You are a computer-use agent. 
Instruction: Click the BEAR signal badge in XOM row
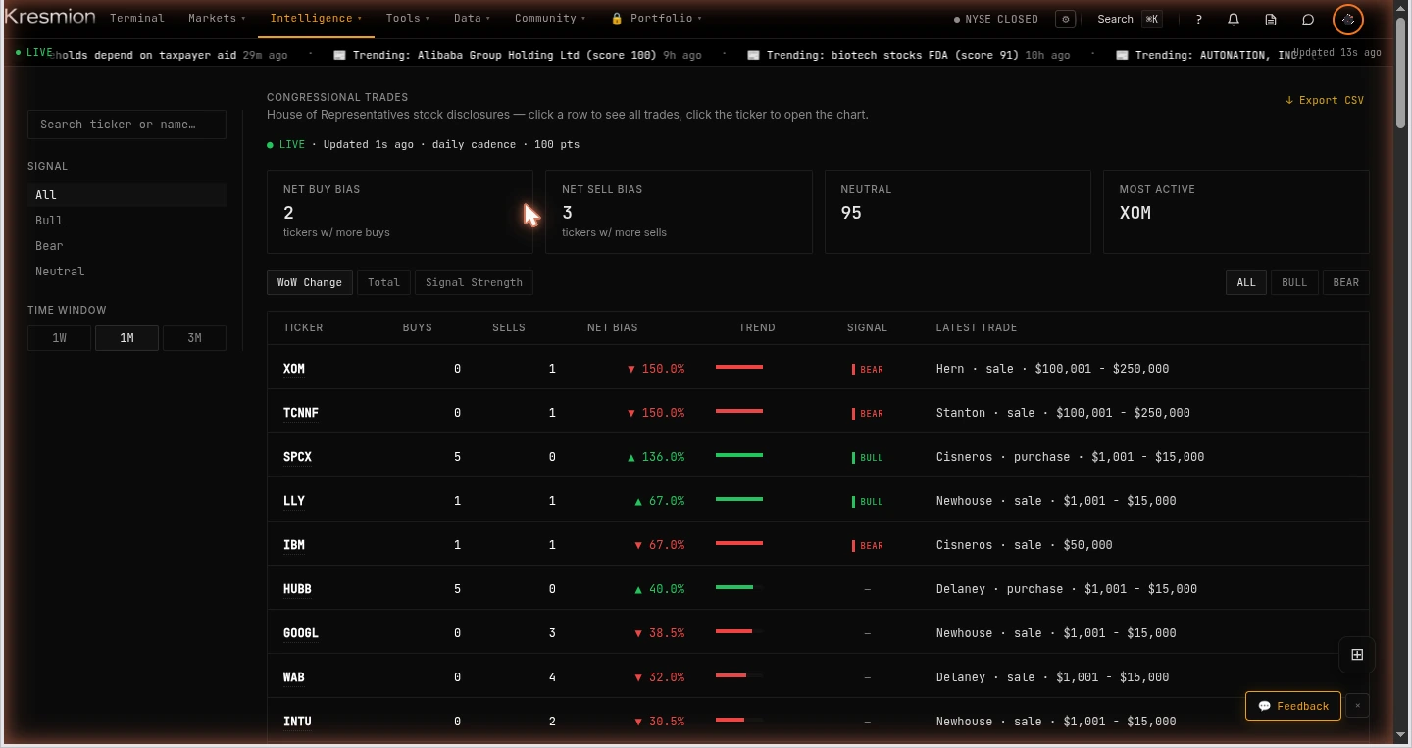[x=868, y=370]
